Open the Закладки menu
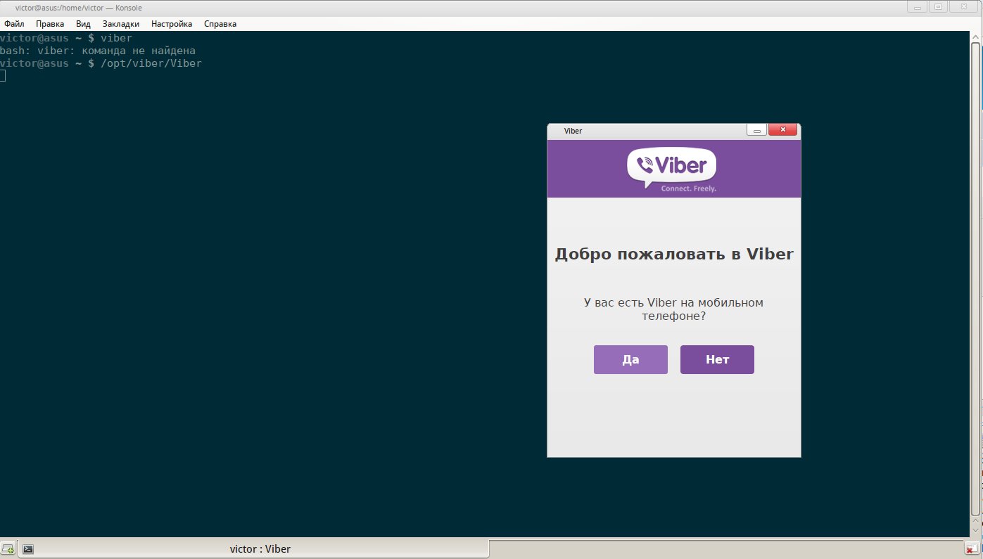983x559 pixels. (121, 24)
